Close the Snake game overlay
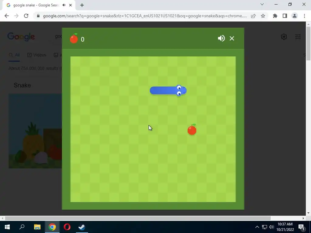311x233 pixels. point(232,39)
